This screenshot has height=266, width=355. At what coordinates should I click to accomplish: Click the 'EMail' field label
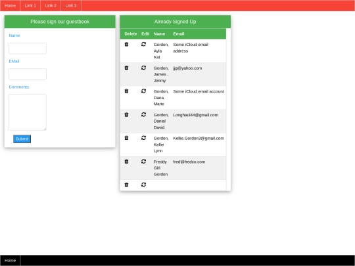[x=14, y=61]
